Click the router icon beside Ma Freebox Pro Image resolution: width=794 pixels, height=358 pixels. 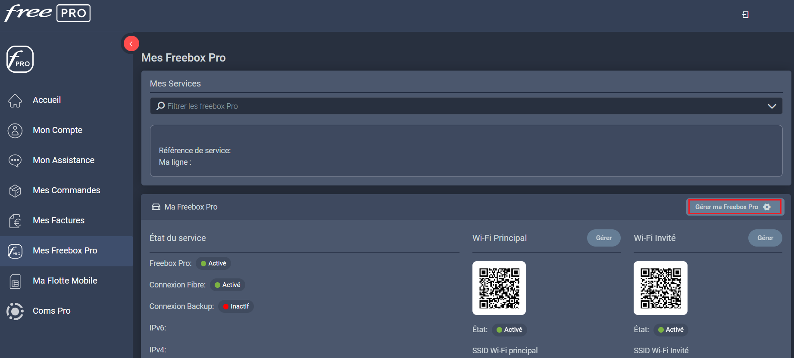[x=156, y=207]
